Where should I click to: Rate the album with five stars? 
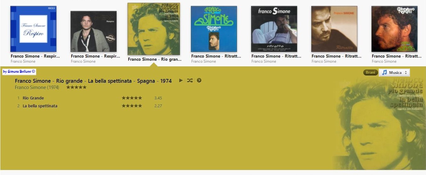(76, 87)
